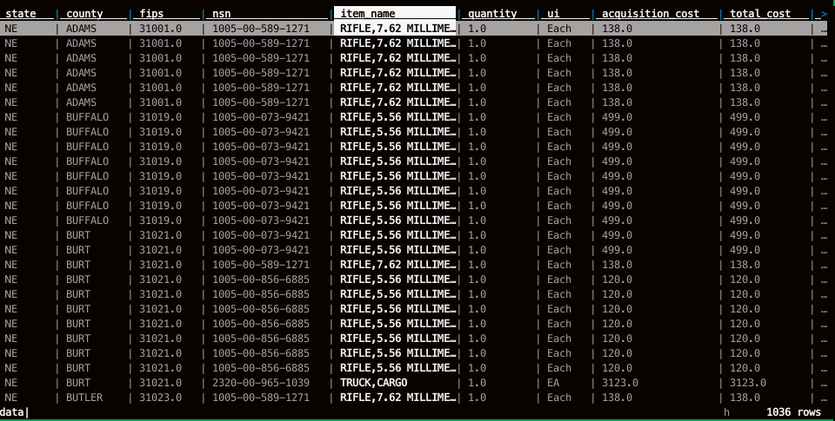Select the fips column header
The image size is (835, 421).
(x=151, y=13)
